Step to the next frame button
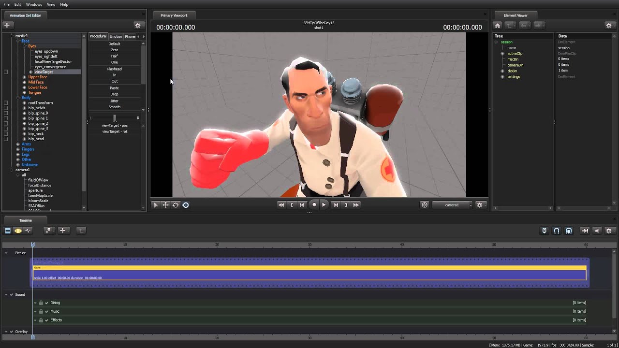The image size is (619, 348). pyautogui.click(x=336, y=205)
